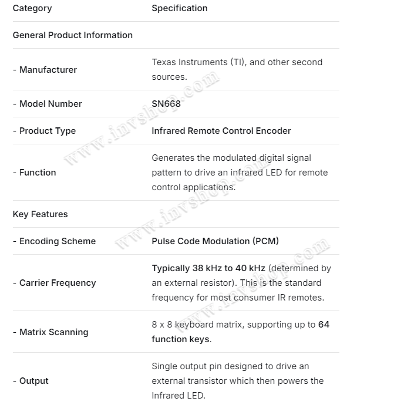Click the Category column header
Viewport: 394px width, 405px height.
tap(32, 8)
